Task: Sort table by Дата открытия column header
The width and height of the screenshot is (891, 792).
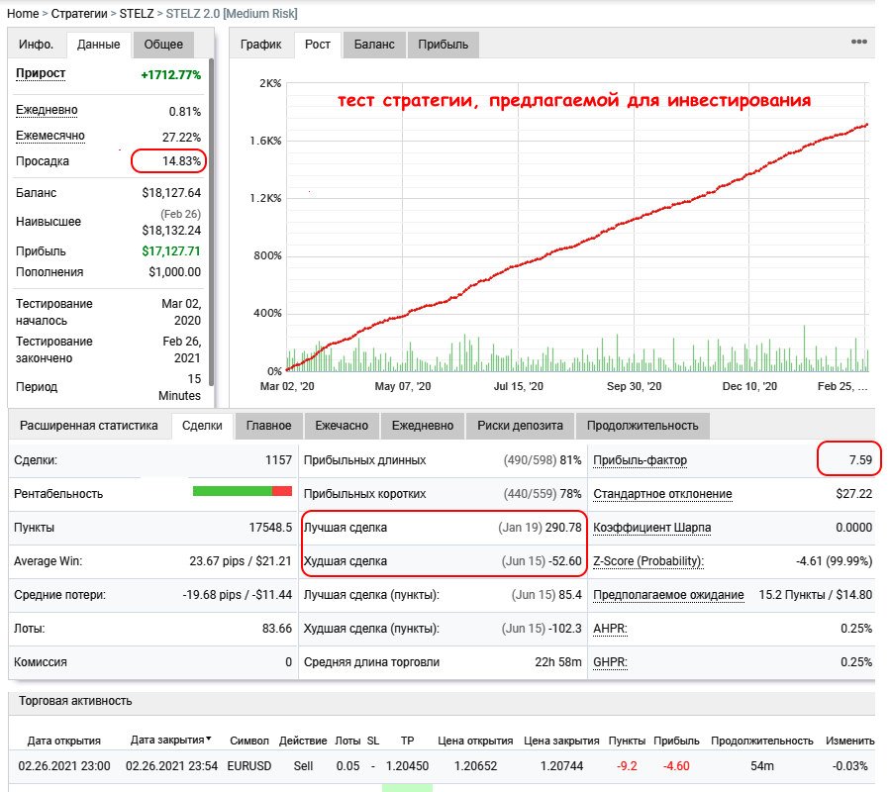Action: click(x=63, y=741)
